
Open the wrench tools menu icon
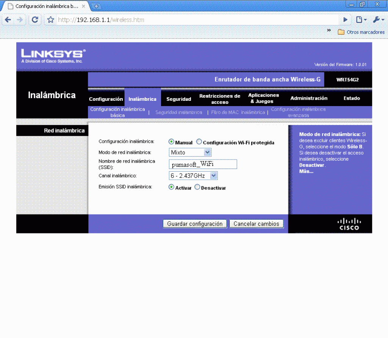tap(378, 20)
